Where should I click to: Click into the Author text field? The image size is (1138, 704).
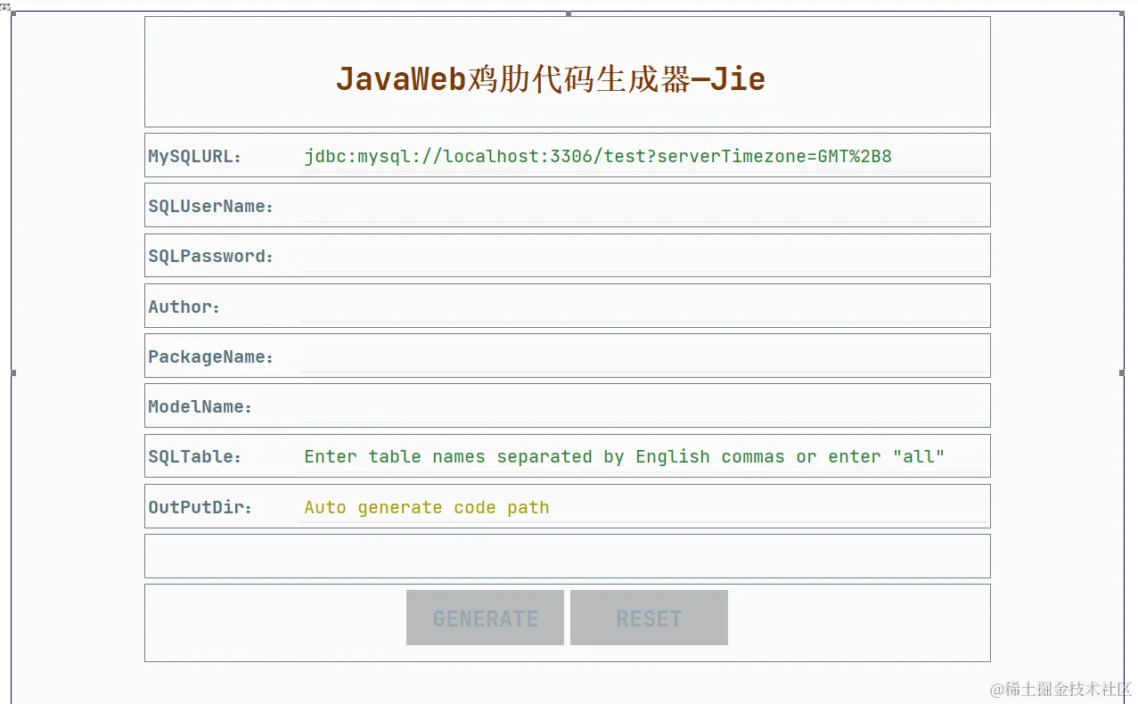pyautogui.click(x=643, y=306)
